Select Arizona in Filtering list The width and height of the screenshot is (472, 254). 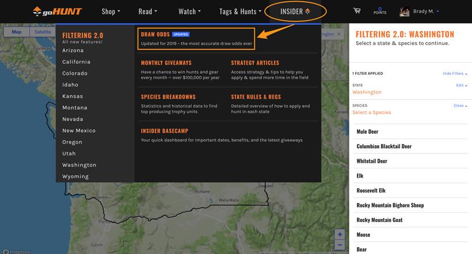[73, 51]
